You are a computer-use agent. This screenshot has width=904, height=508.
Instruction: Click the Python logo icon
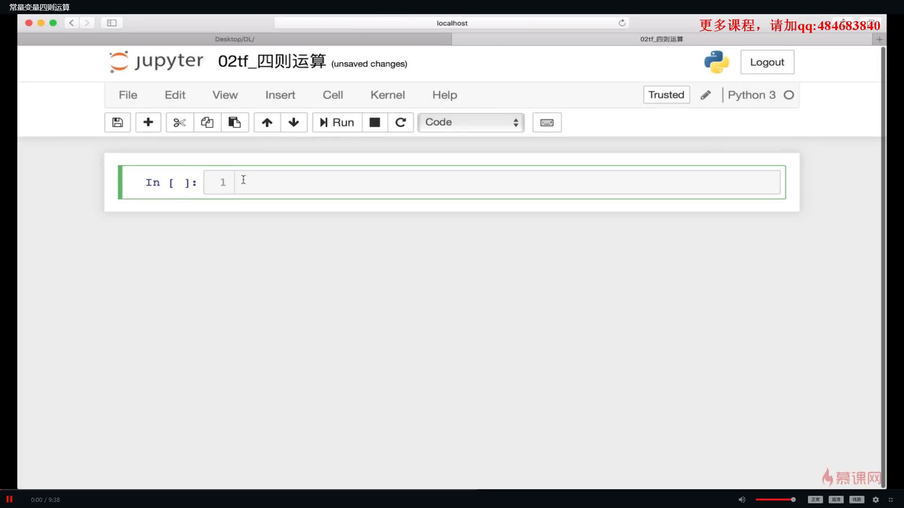(717, 62)
